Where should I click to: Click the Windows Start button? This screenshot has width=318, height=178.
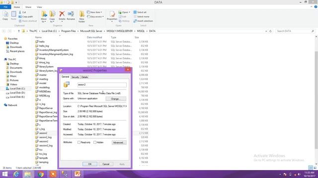pos(4,174)
